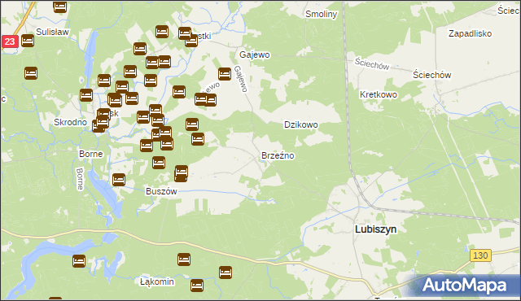Select the horizontal Ściechów town label
Image resolution: width=521 pixels, height=301 pixels.
(x=432, y=75)
